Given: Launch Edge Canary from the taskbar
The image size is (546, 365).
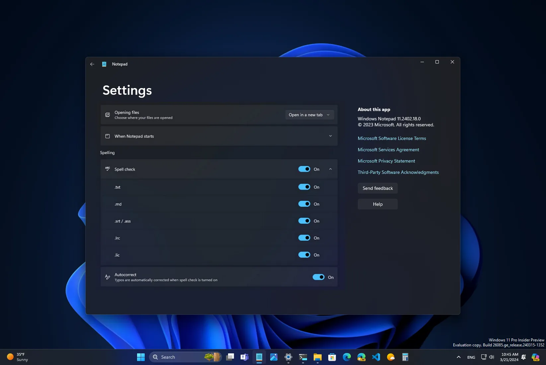Looking at the screenshot, I should point(361,357).
